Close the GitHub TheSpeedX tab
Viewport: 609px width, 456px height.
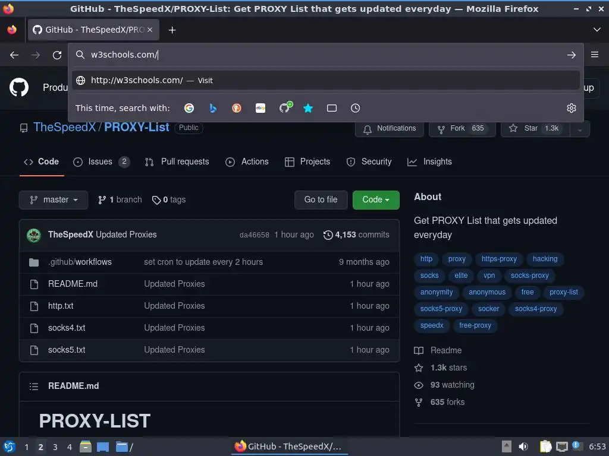coord(150,30)
